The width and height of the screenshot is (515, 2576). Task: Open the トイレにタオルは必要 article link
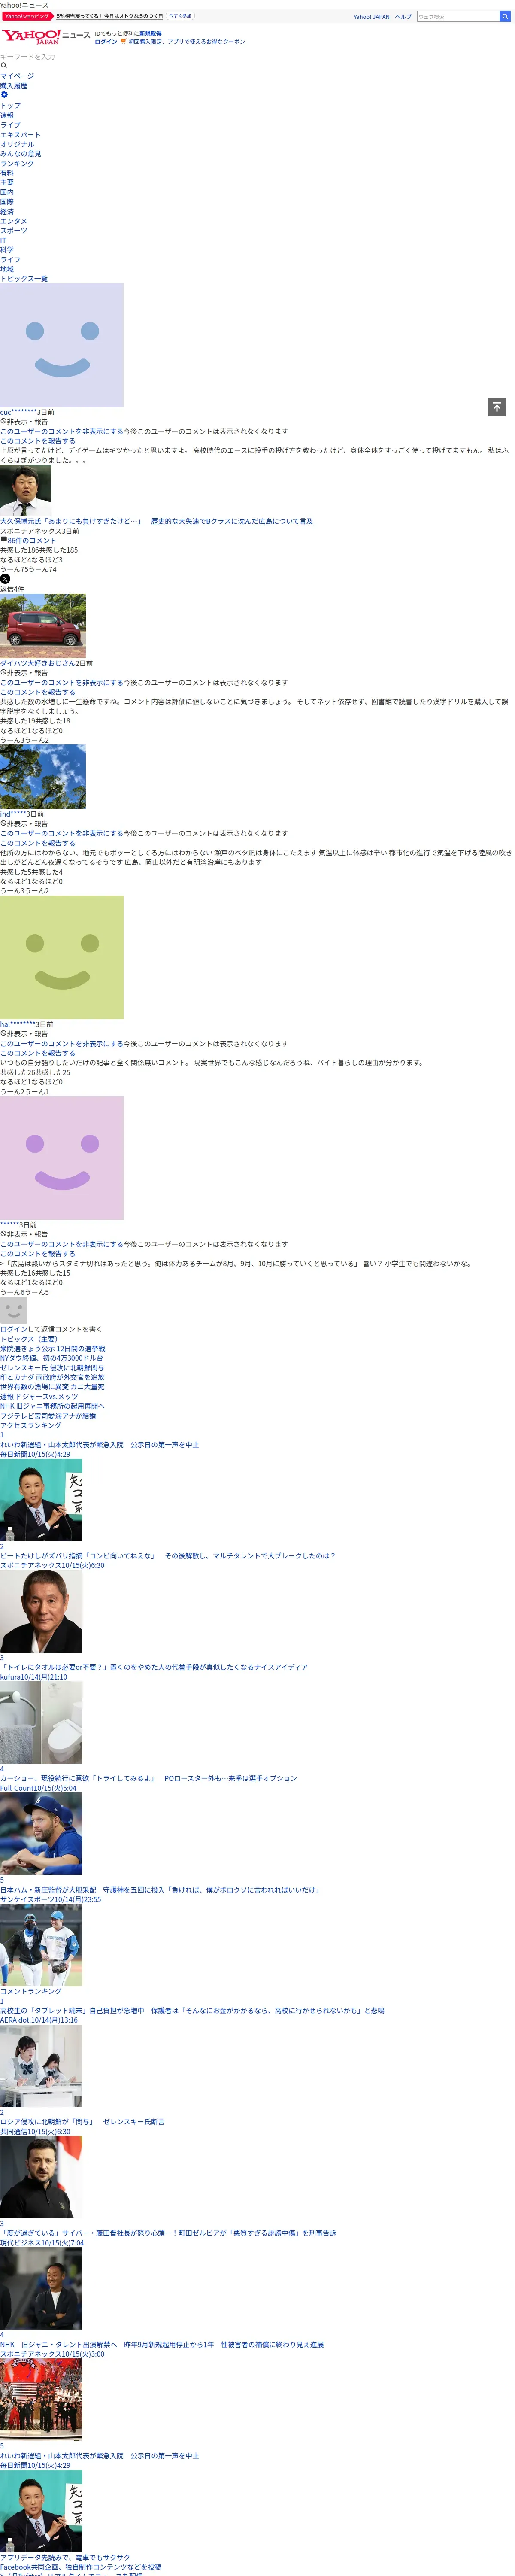(x=154, y=1667)
